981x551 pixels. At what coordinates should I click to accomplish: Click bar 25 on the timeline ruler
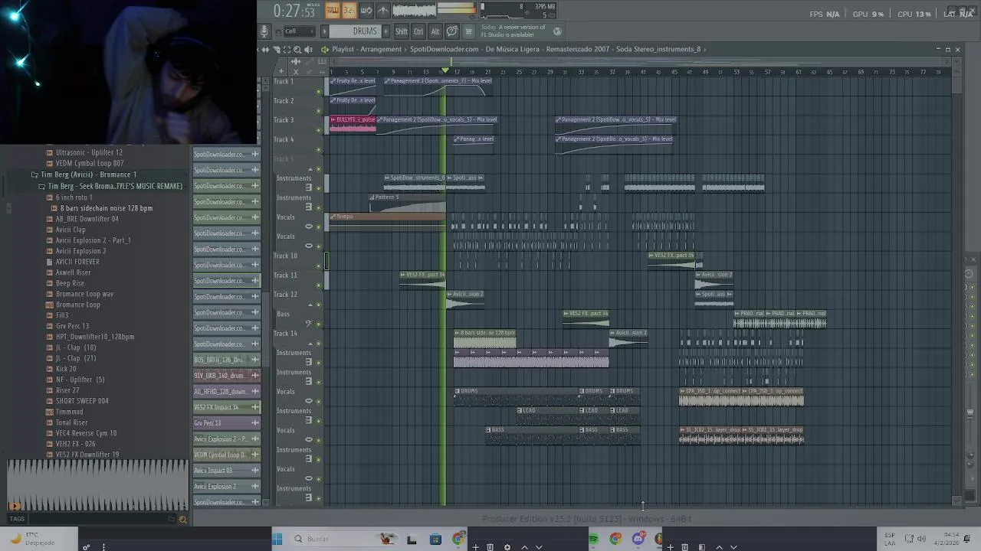519,72
